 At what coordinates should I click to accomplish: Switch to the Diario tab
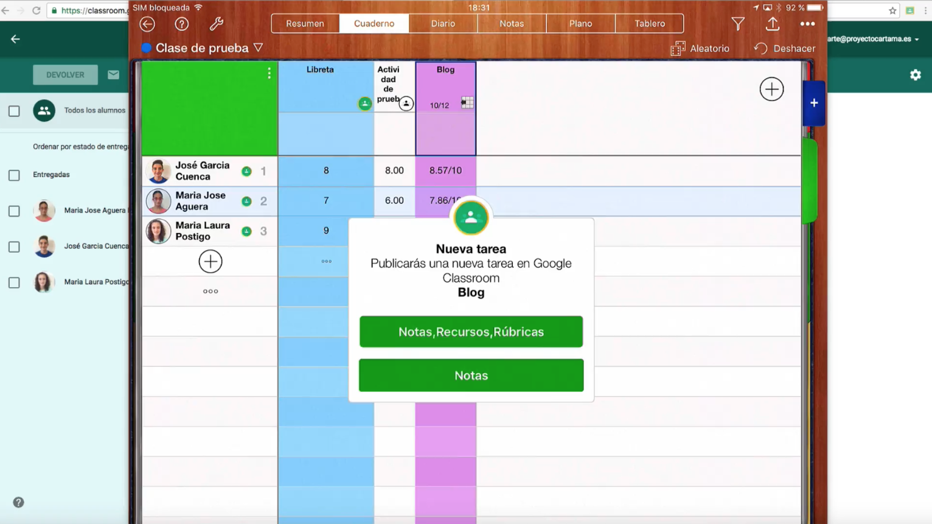pos(443,24)
